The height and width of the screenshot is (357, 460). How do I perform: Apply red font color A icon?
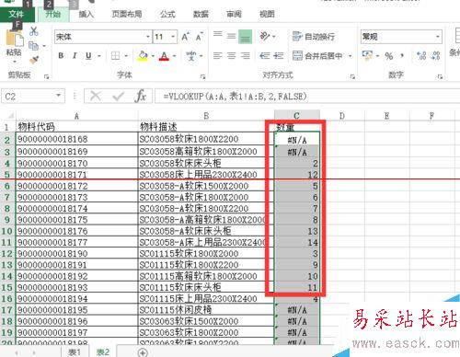165,56
